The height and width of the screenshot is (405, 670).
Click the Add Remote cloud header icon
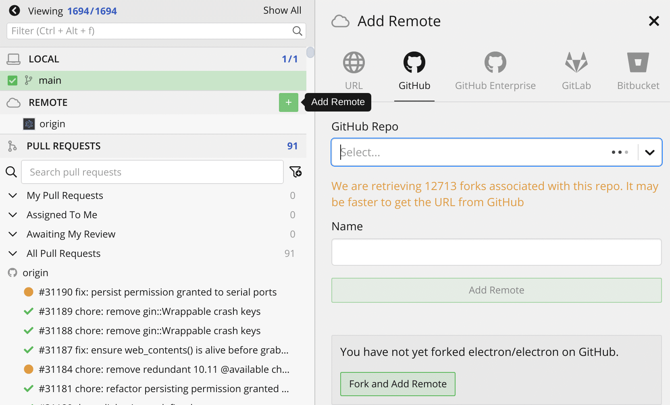pyautogui.click(x=340, y=21)
